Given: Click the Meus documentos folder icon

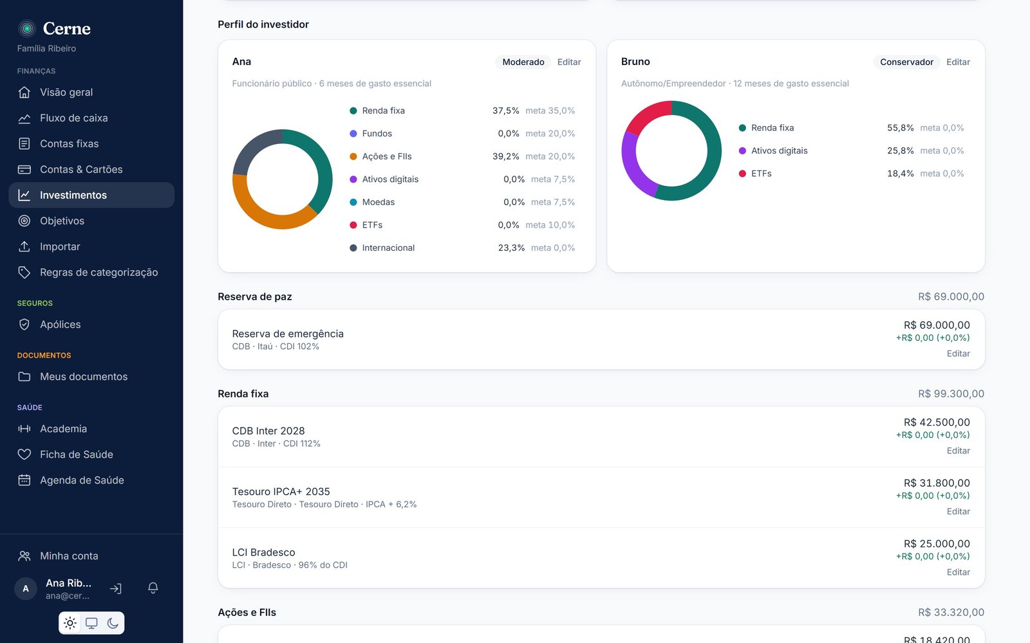Looking at the screenshot, I should [24, 376].
